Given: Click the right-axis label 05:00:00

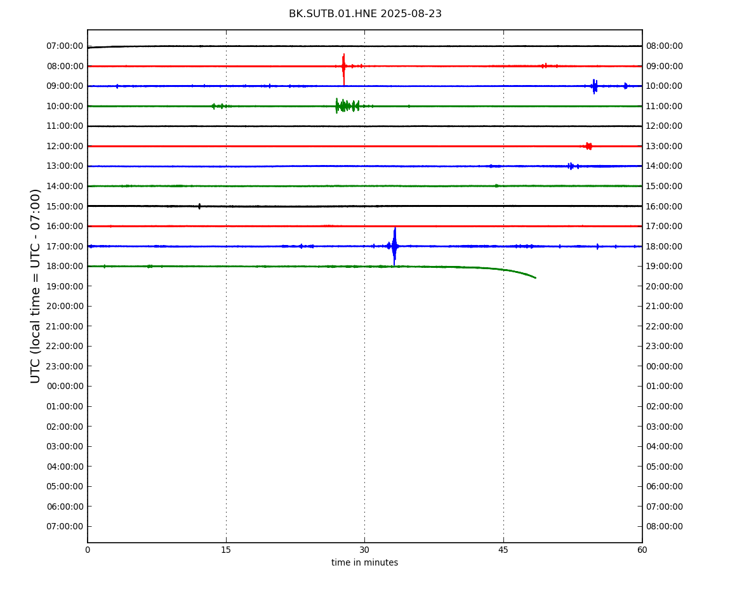Looking at the screenshot, I should (665, 467).
